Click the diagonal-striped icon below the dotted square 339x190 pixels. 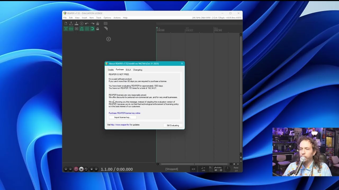106,29
